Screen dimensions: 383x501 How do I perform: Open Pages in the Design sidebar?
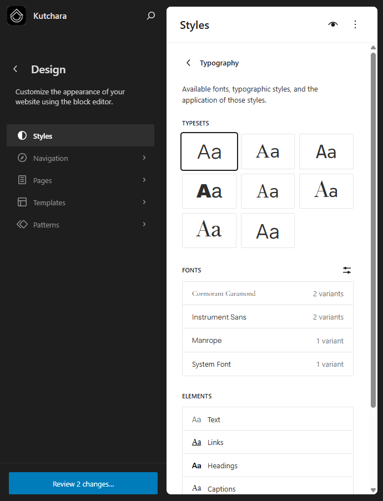click(x=80, y=180)
